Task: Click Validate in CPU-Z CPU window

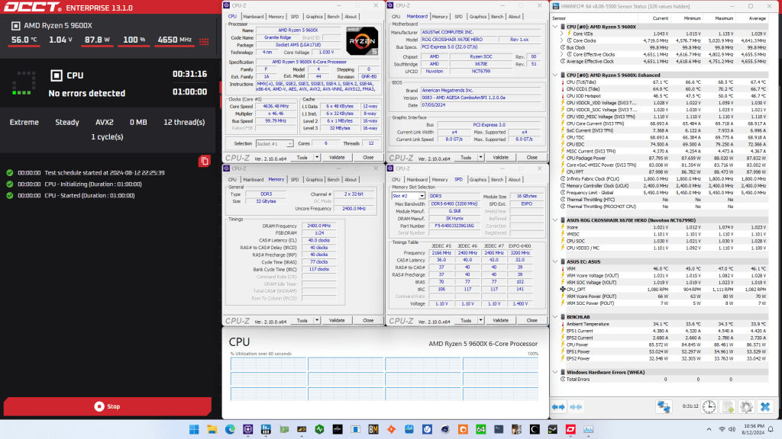Action: pos(337,157)
